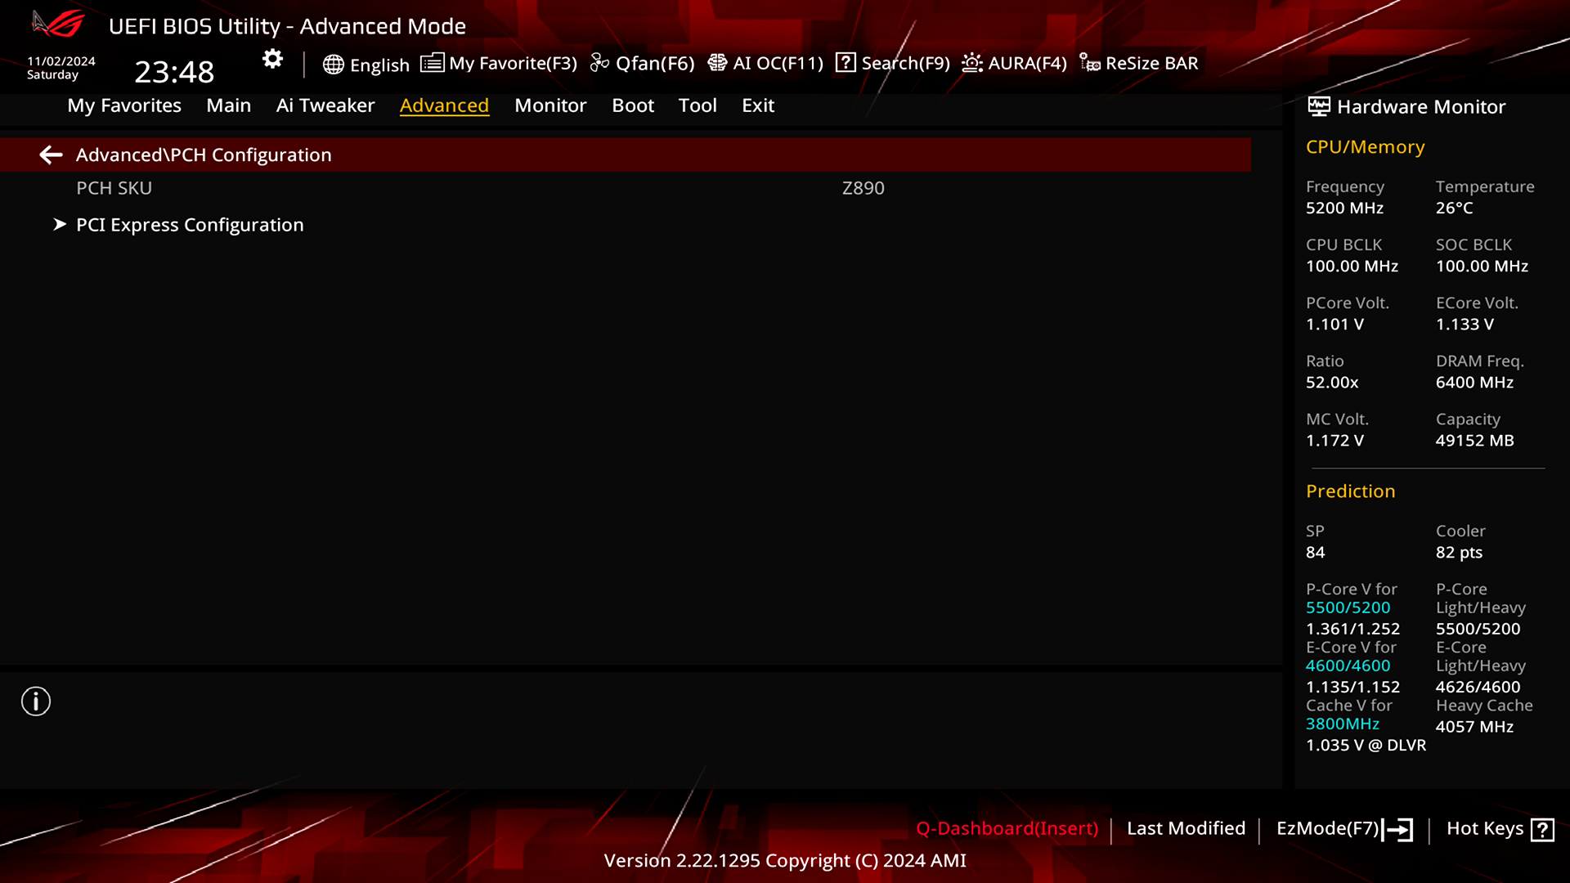Select the Advanced menu tab
Image resolution: width=1570 pixels, height=883 pixels.
tap(444, 105)
